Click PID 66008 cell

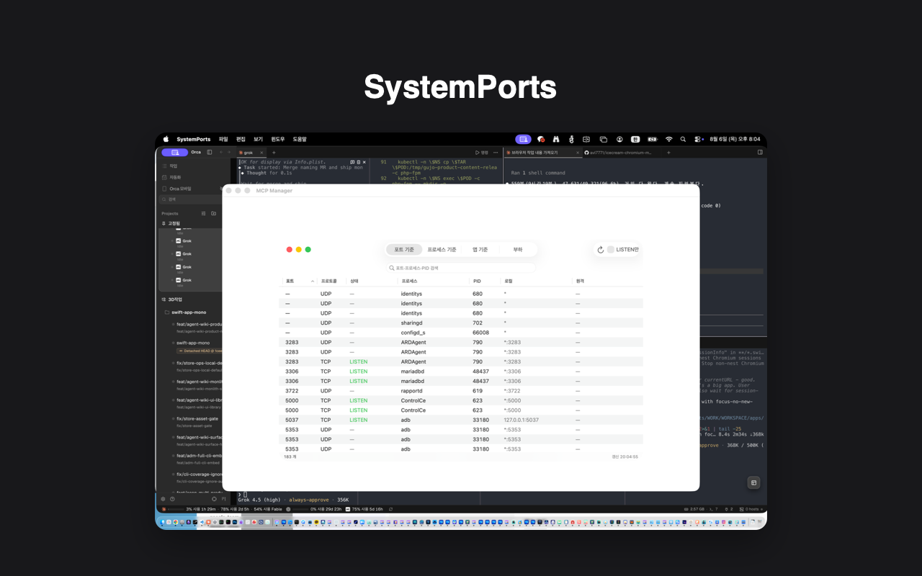[x=480, y=333]
